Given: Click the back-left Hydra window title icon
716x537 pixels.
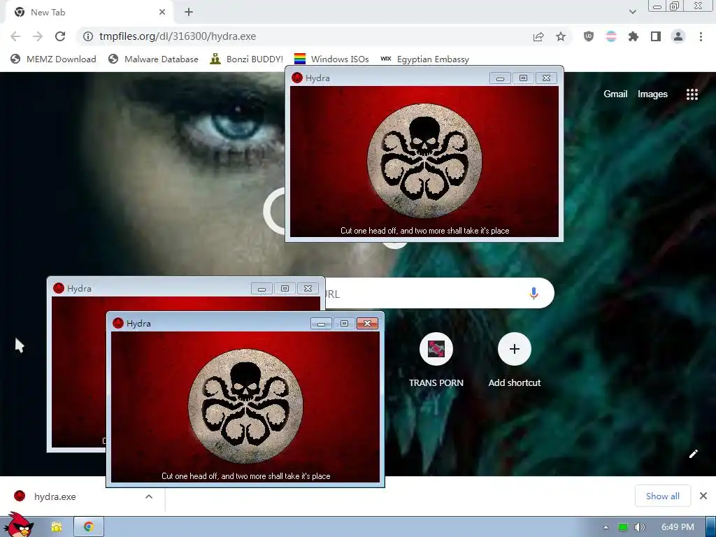Looking at the screenshot, I should pos(59,288).
